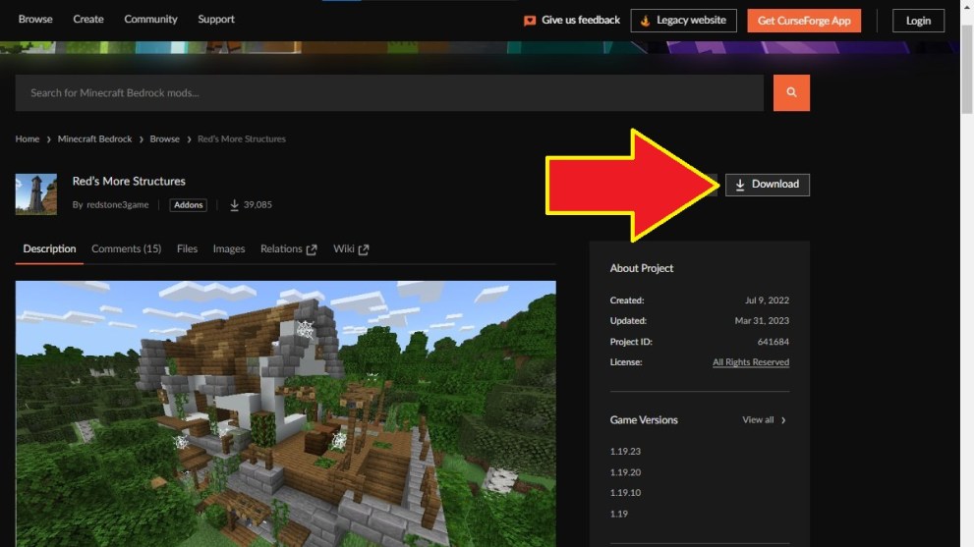
Task: Open All Rights Reserved license link
Action: coord(750,362)
